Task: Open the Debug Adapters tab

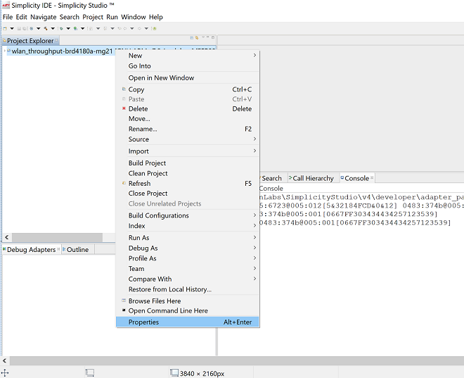Action: (31, 250)
